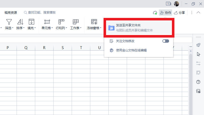Open the 工作表 dropdown
This screenshot has width=204, height=115.
(x=76, y=28)
